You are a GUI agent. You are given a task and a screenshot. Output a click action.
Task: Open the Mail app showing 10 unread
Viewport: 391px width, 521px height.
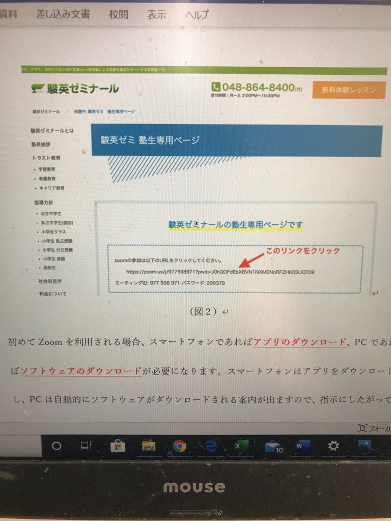(x=273, y=447)
